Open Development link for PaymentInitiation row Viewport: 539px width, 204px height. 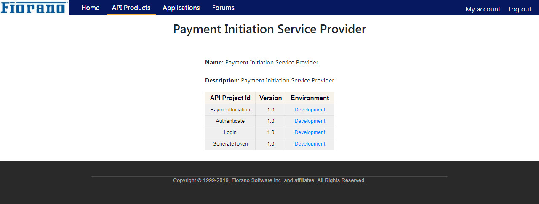coord(310,110)
